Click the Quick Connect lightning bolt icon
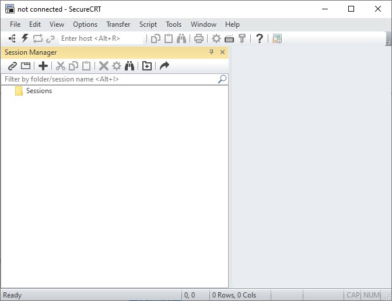392x301 pixels. [x=24, y=38]
